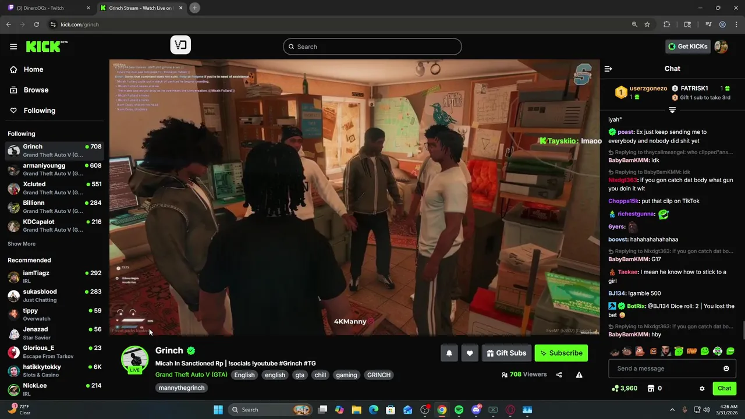Image resolution: width=745 pixels, height=419 pixels.
Task: Click Show More under Following
Action: pyautogui.click(x=22, y=244)
